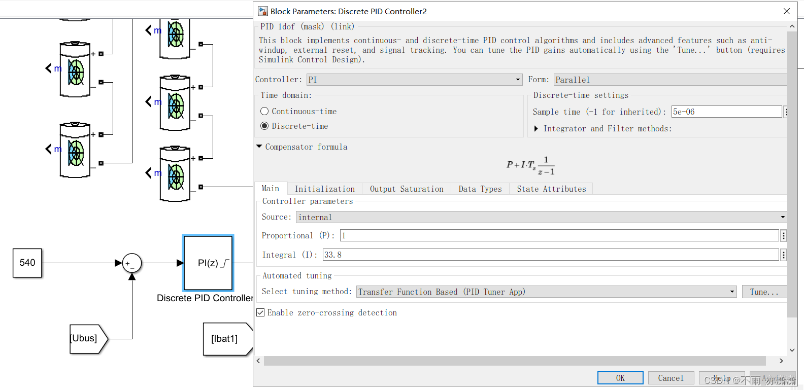Open the Select tuning method dropdown
Viewport: 804px width, 390px height.
click(547, 292)
